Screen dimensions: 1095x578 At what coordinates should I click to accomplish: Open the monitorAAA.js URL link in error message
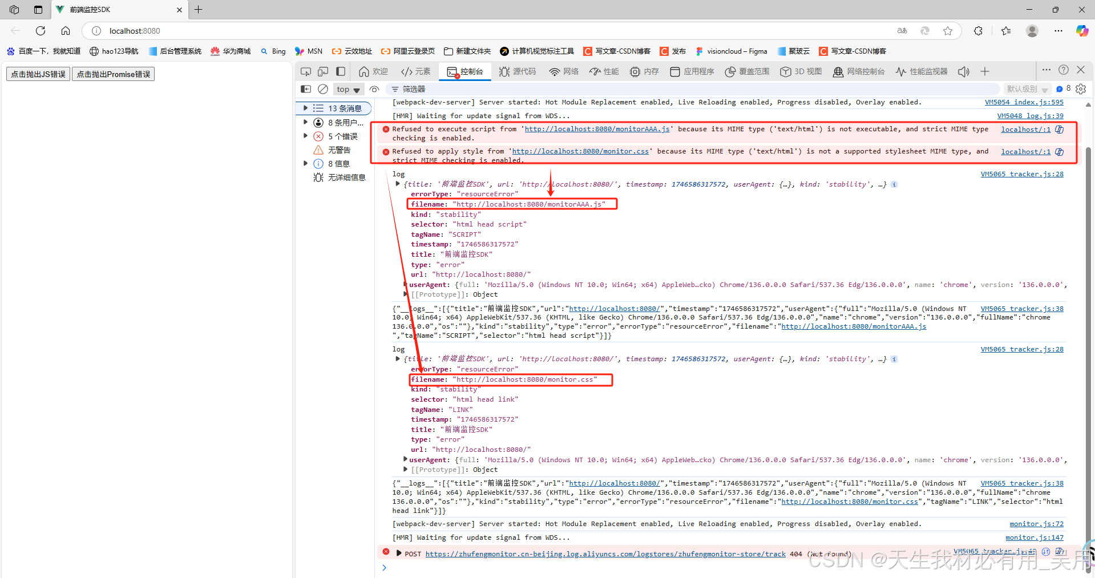pyautogui.click(x=597, y=129)
